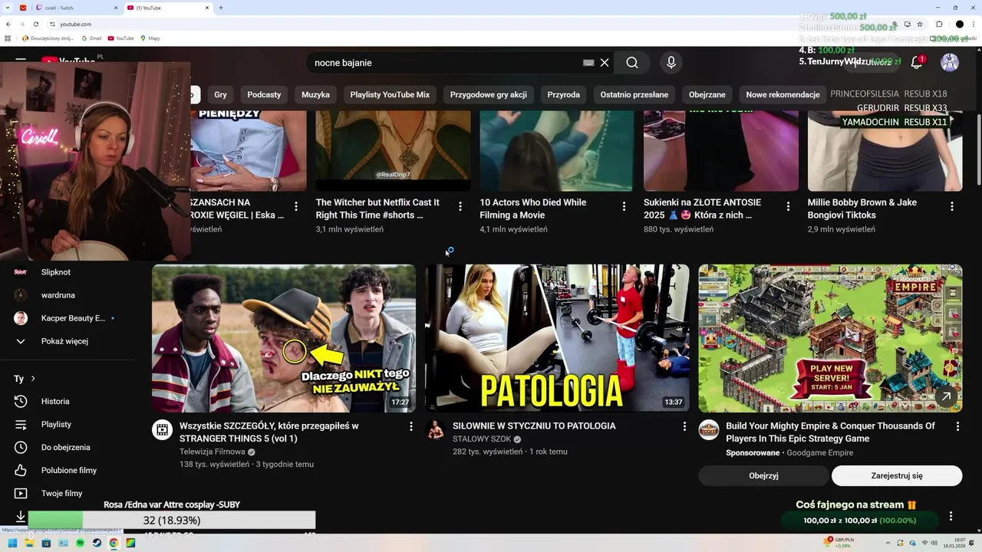The width and height of the screenshot is (982, 552).
Task: Click the nocne bajanie search field
Action: pos(445,63)
